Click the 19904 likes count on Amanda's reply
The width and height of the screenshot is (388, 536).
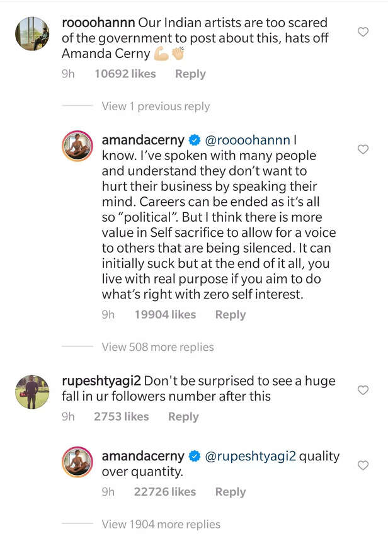[x=168, y=314]
